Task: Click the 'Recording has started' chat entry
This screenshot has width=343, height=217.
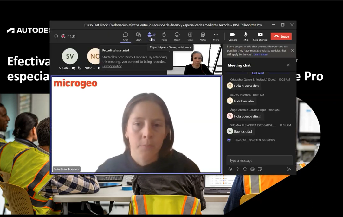Action: pos(262,140)
